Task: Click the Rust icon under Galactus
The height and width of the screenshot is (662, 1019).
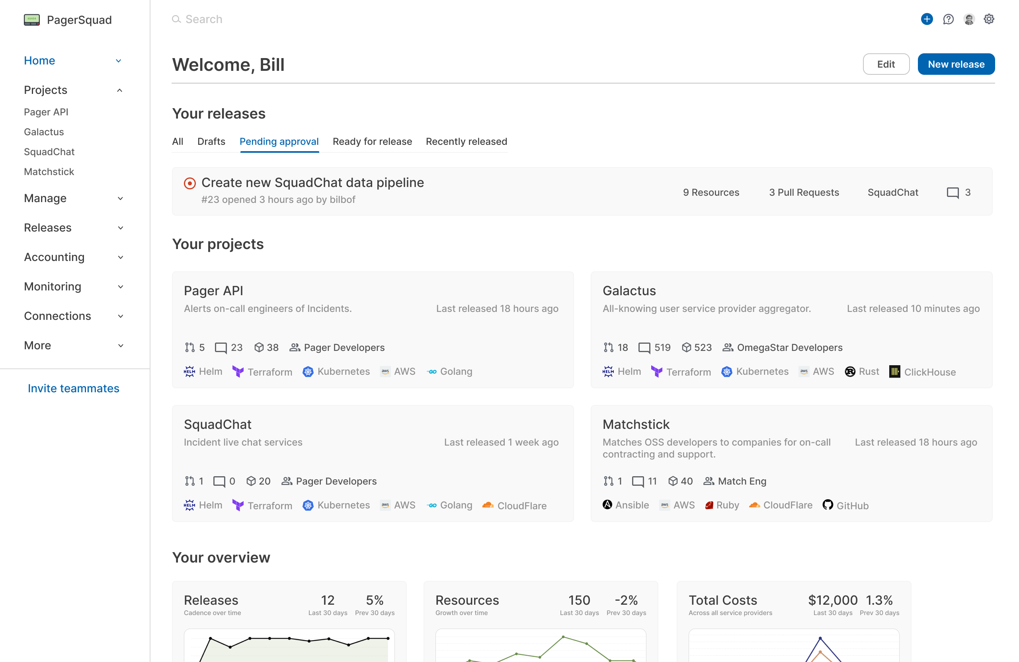Action: 849,372
